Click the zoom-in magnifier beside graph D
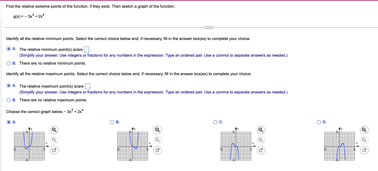Screen dimensions: 378x171 pos(364,130)
